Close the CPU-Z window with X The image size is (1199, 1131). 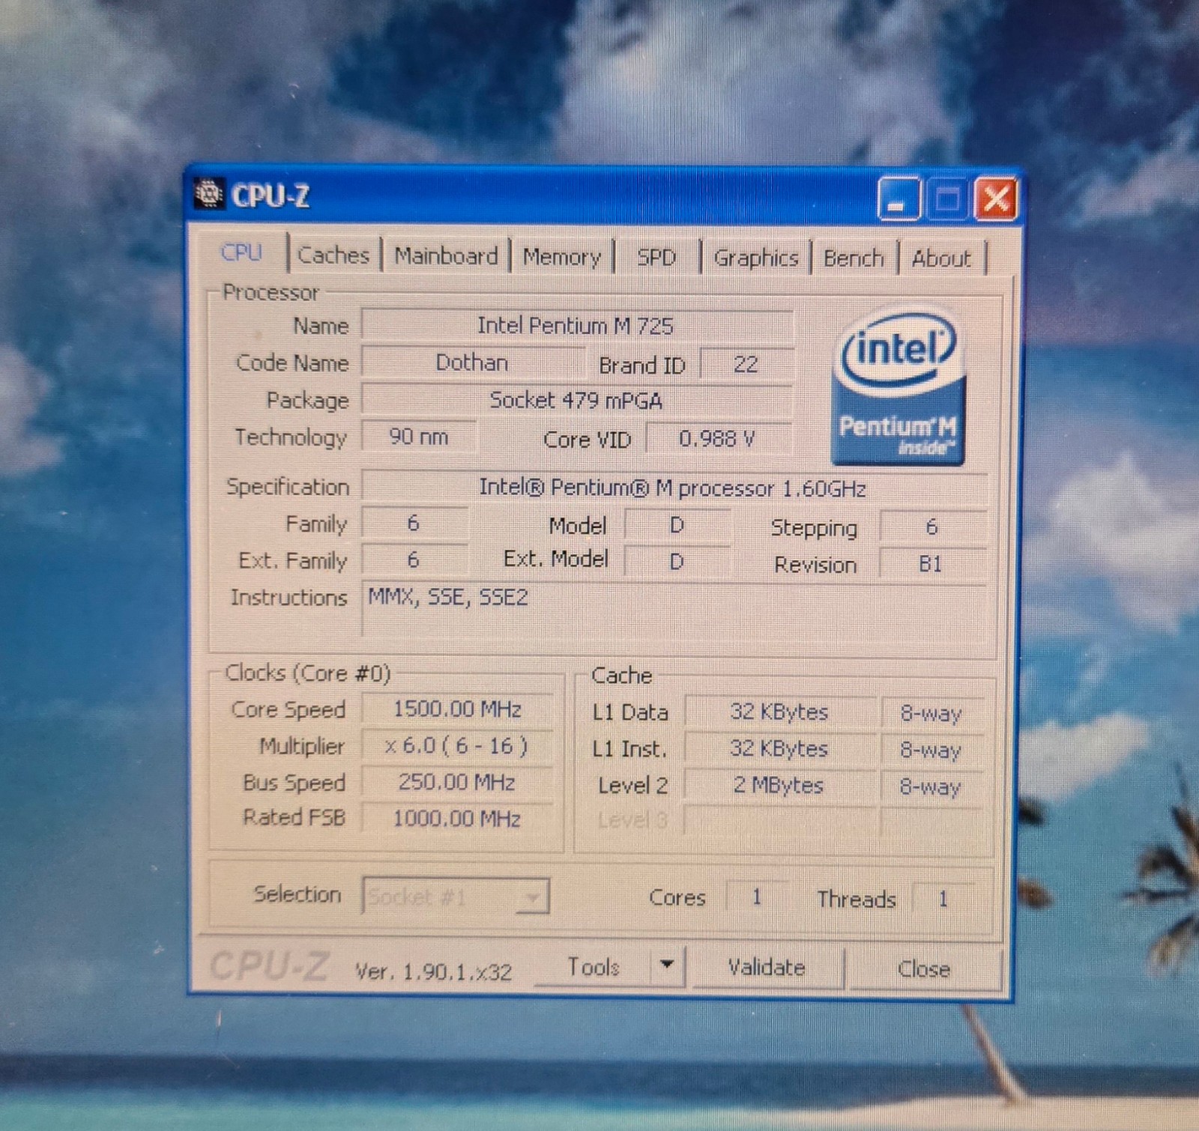[995, 199]
